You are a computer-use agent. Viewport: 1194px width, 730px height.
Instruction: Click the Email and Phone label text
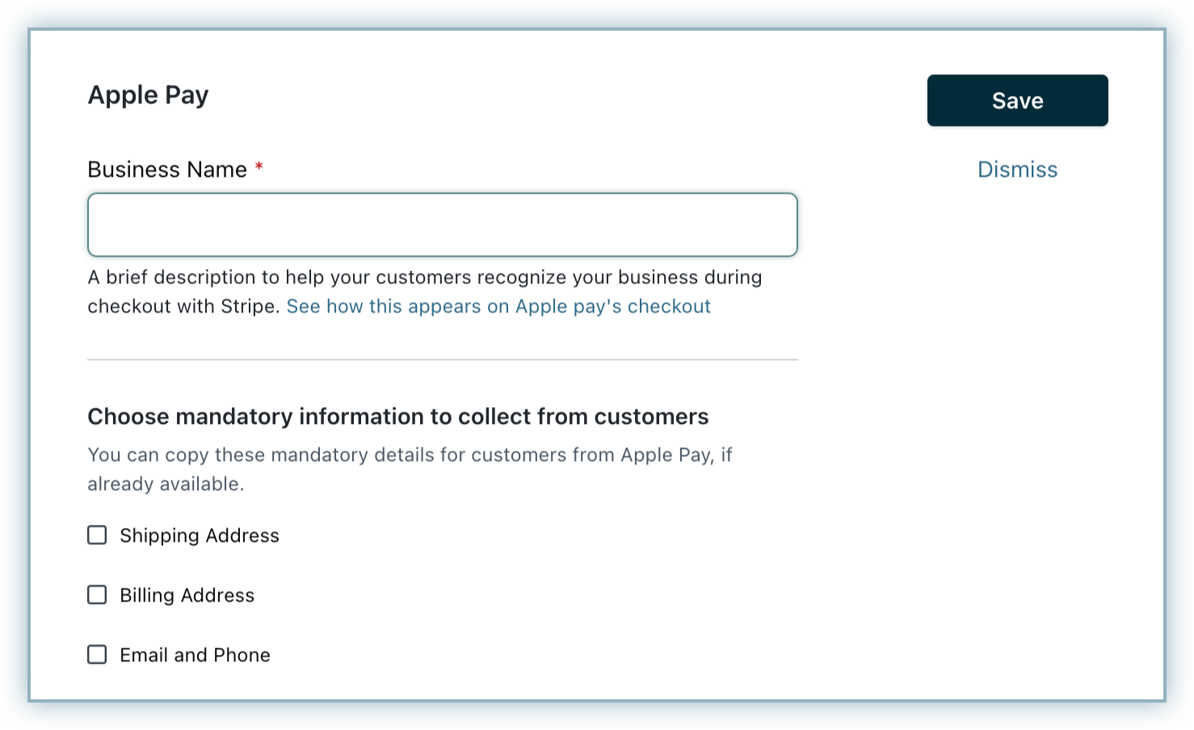195,656
